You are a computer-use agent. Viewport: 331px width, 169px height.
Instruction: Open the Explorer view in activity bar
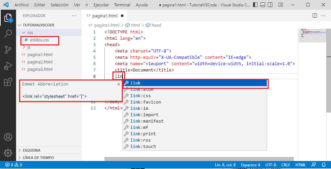click(x=8, y=18)
